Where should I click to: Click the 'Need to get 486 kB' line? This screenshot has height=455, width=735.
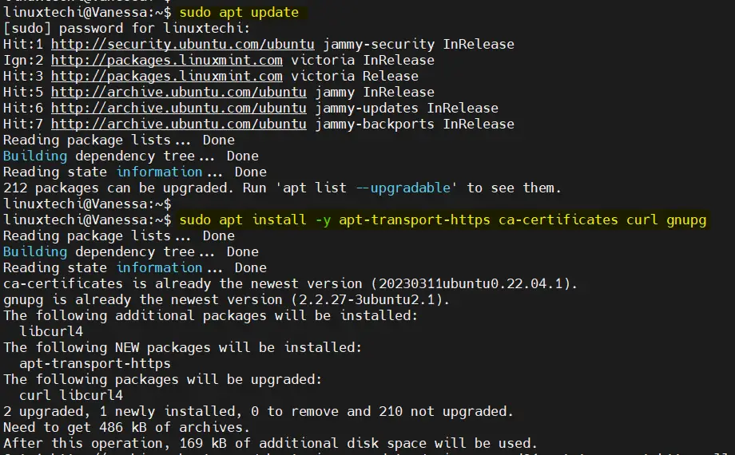coord(126,427)
